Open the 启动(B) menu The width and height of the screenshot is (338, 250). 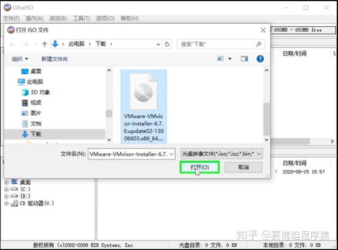point(58,18)
